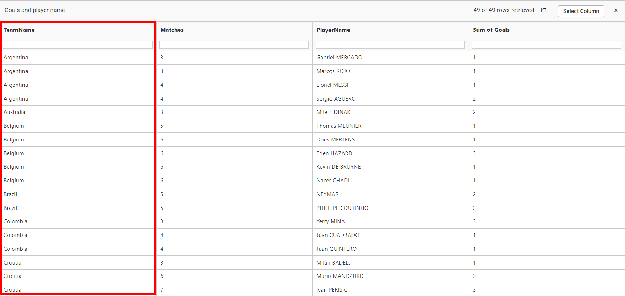Select the Sergio AGUERO cell

[336, 99]
